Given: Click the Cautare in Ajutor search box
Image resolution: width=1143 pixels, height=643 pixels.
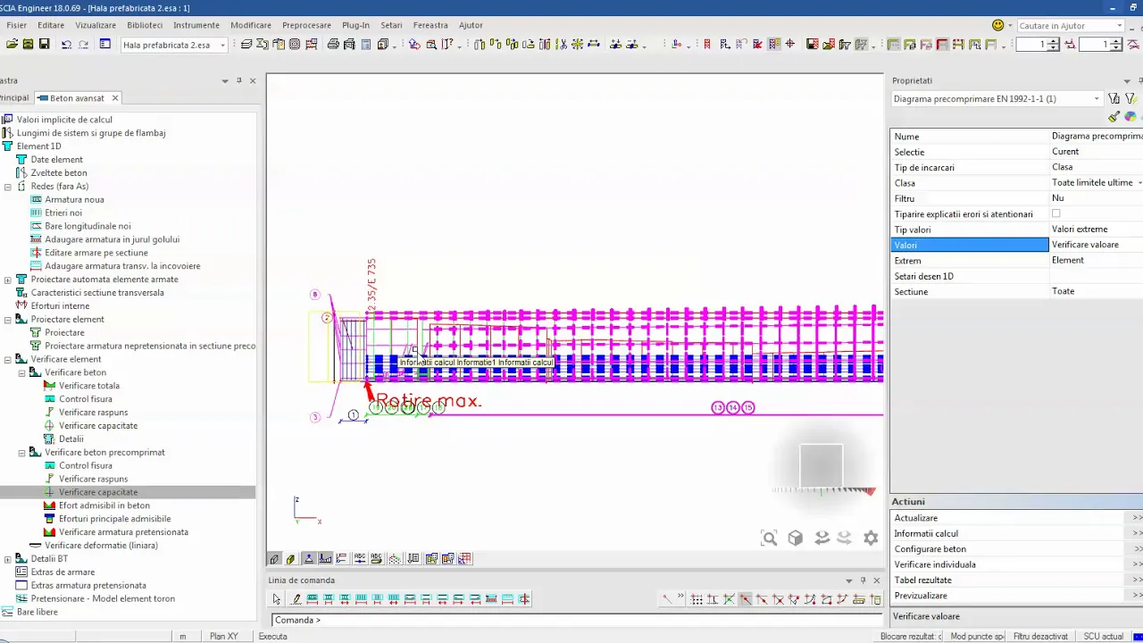Looking at the screenshot, I should (x=1070, y=26).
